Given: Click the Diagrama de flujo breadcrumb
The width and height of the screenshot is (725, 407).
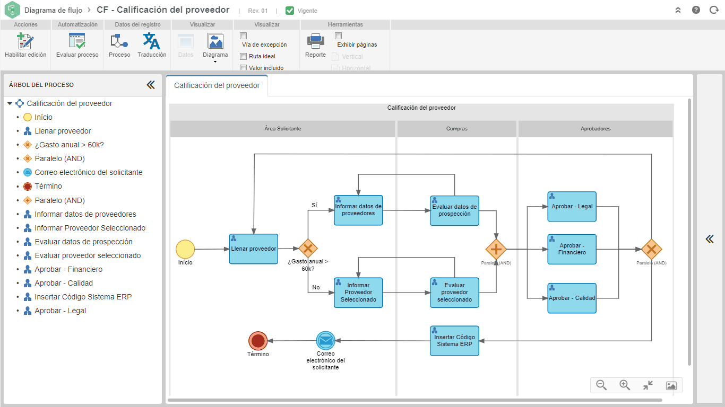Looking at the screenshot, I should pyautogui.click(x=53, y=10).
